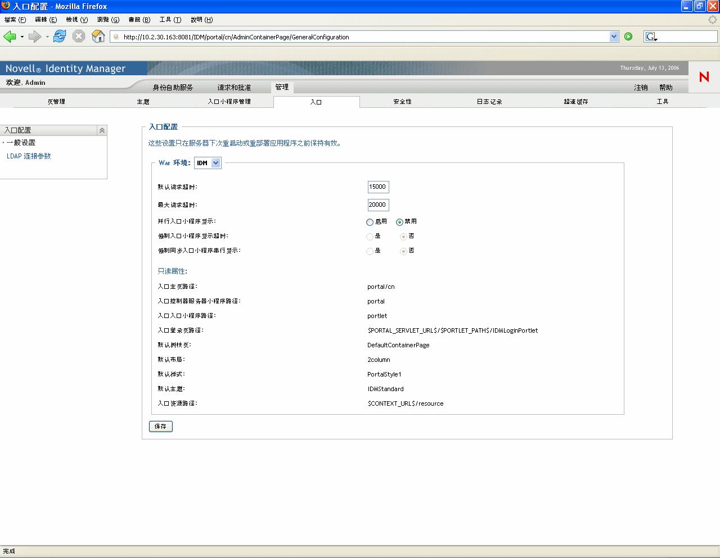Image resolution: width=720 pixels, height=558 pixels.
Task: Select the 入口 sub-tab
Action: coord(316,102)
